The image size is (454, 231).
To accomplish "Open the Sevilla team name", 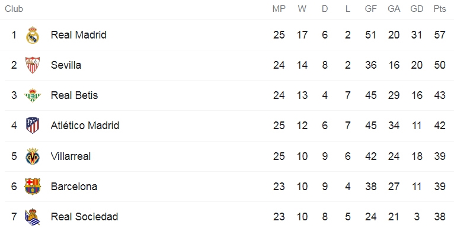I will tap(66, 65).
